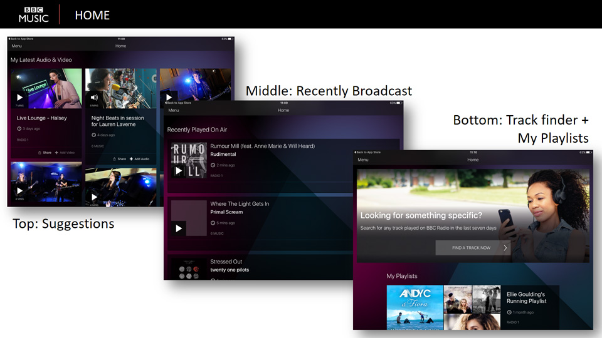Viewport: 602px width, 338px height.
Task: Click the clock icon beside 2 mins ago
Action: pos(213,165)
